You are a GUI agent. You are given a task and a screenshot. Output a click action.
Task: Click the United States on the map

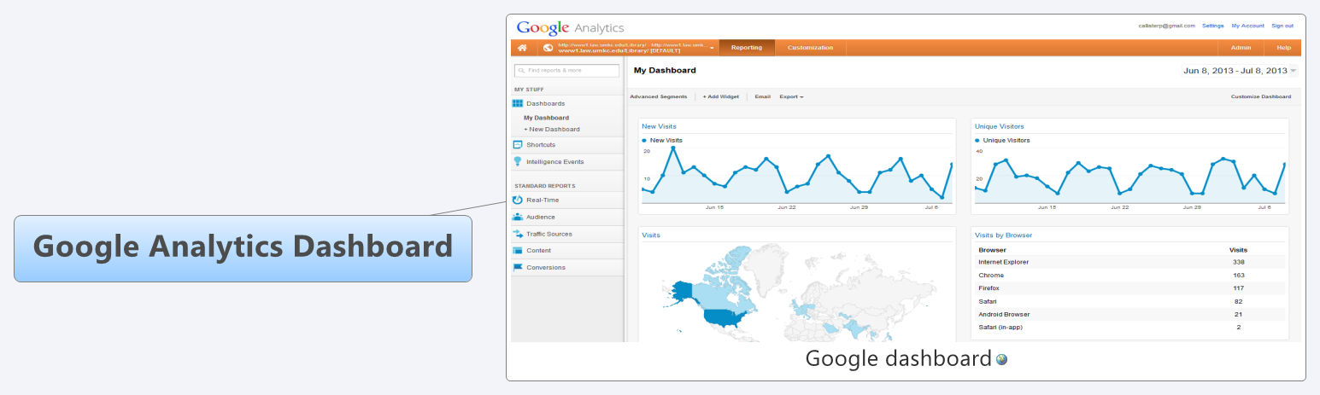tap(725, 318)
